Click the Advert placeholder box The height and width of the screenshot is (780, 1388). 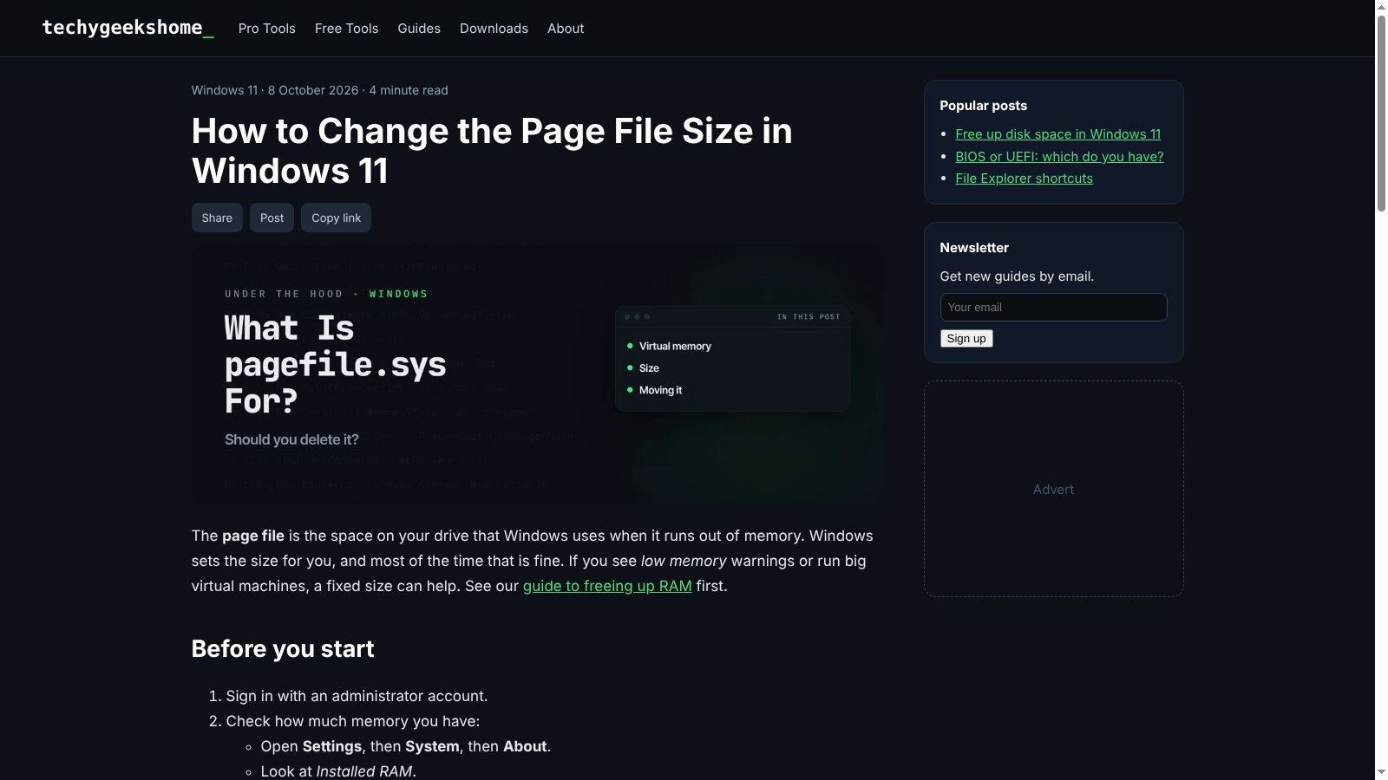1053,489
